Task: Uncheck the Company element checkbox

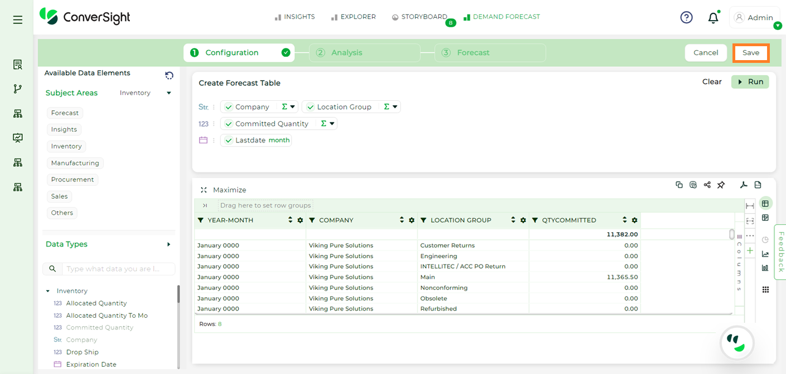Action: 229,107
